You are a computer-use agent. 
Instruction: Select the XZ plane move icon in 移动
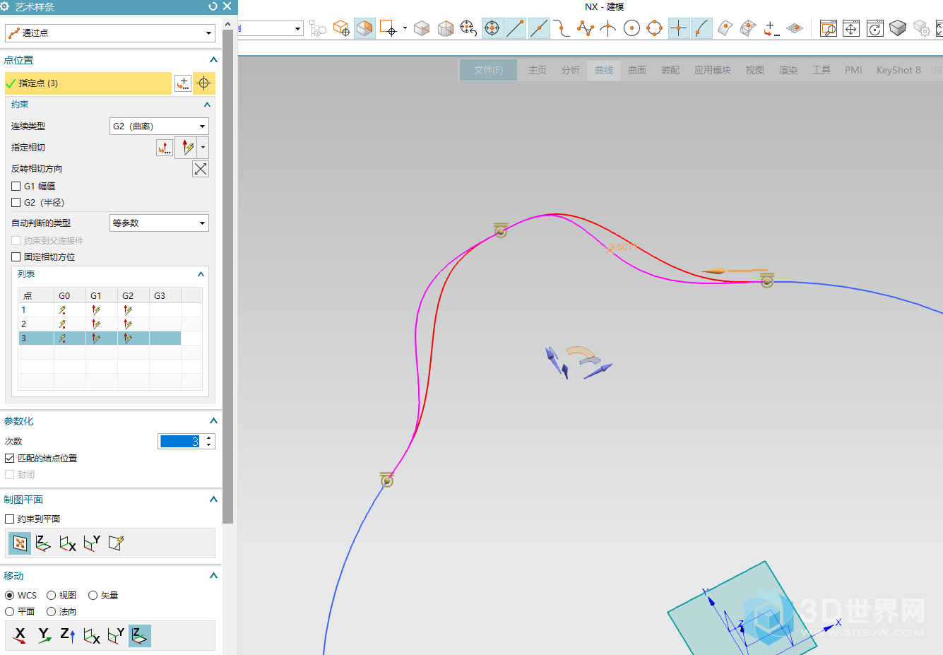116,636
